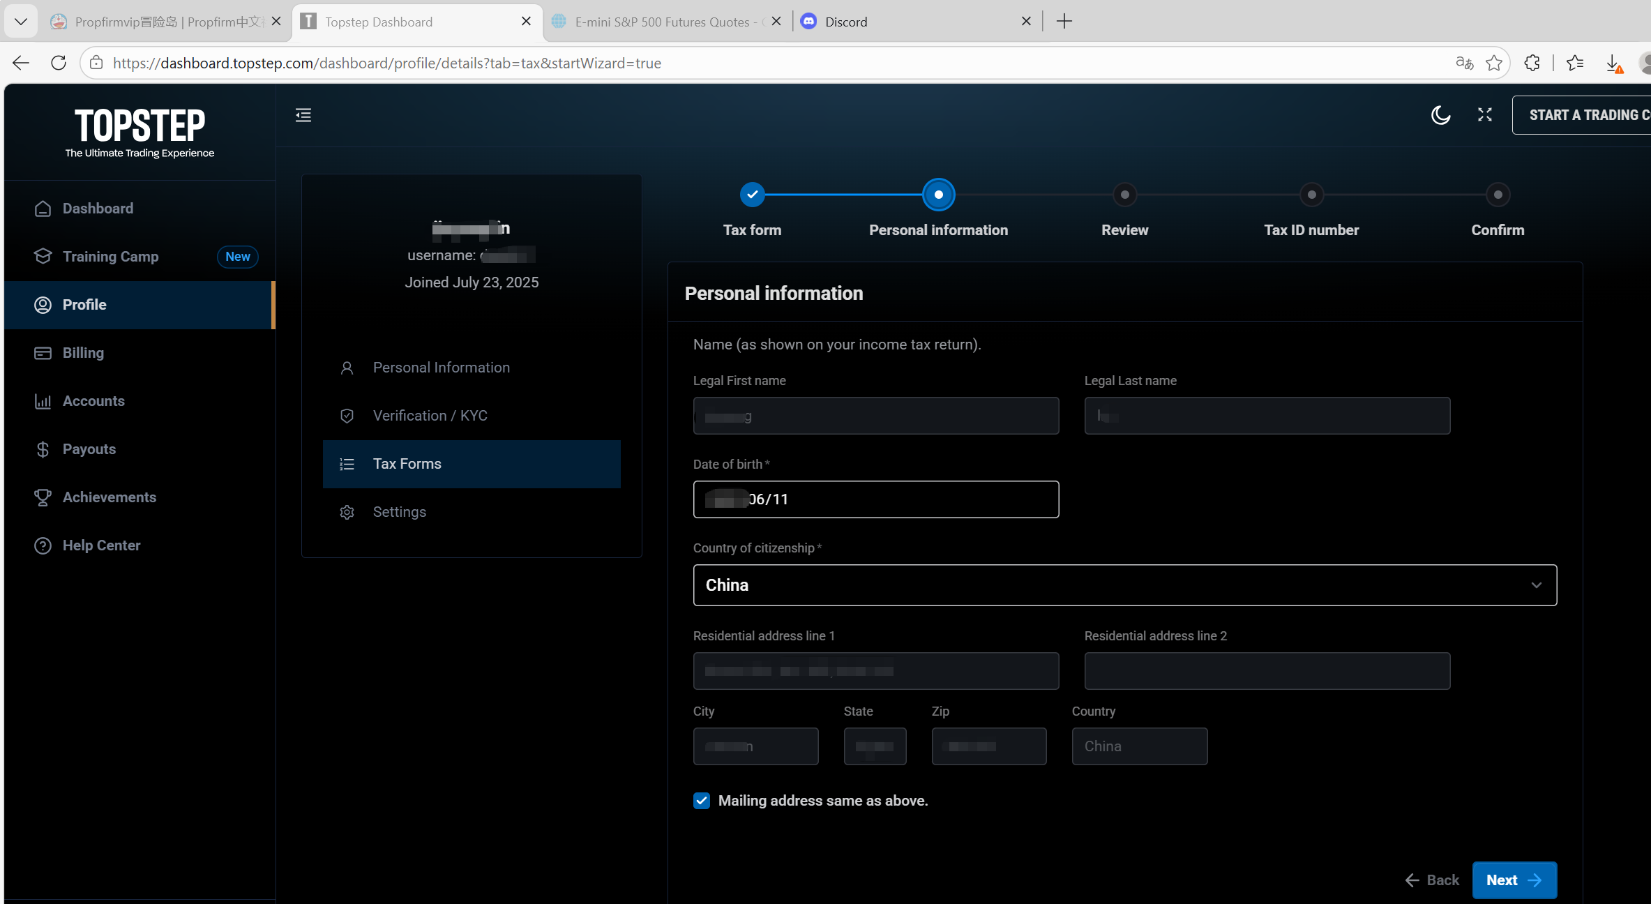Click the browser address bar URL
1651x904 pixels.
point(387,63)
